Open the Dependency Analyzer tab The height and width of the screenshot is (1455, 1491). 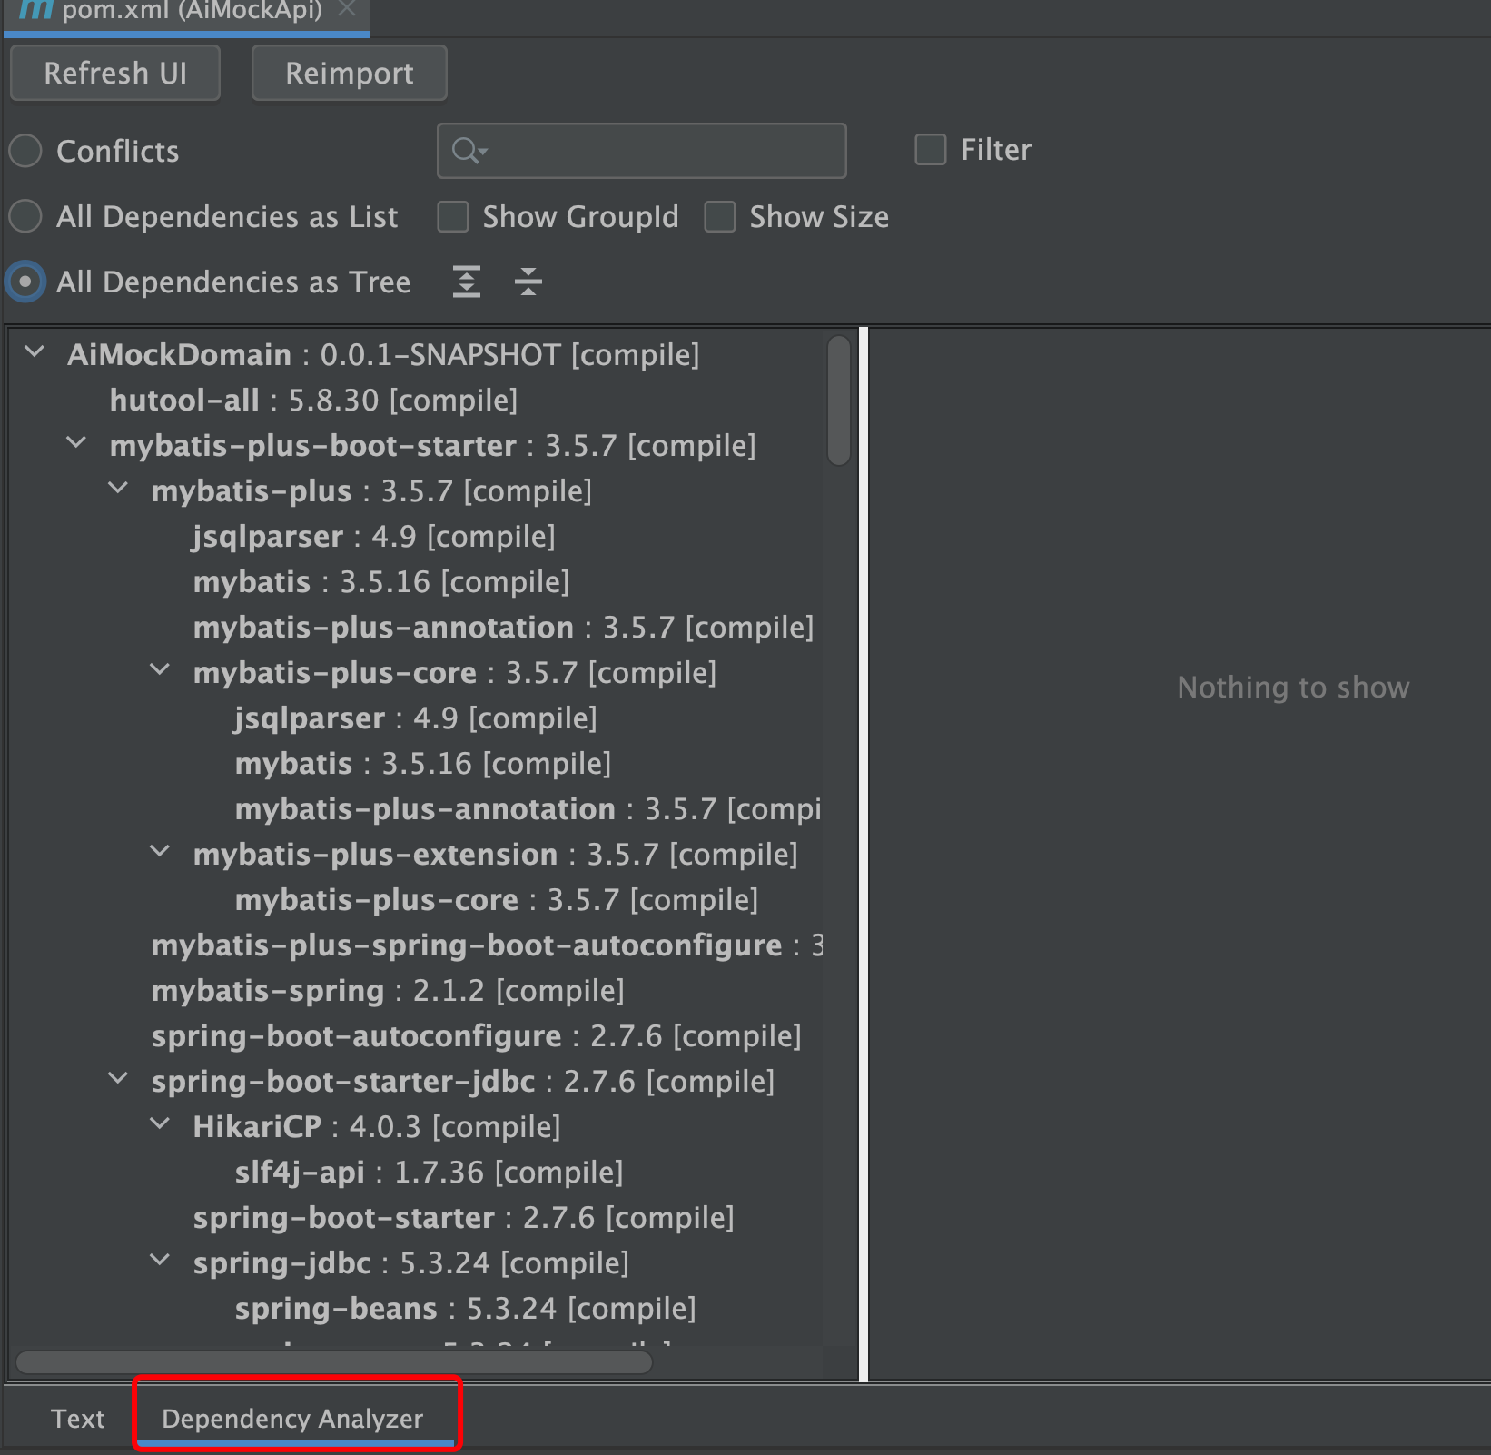(292, 1419)
